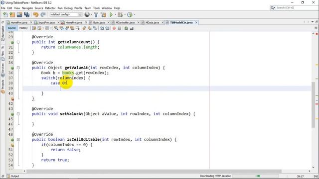Viewport: 319px width, 179px height.
Task: Run the project with the green play icon
Action: (x=111, y=14)
